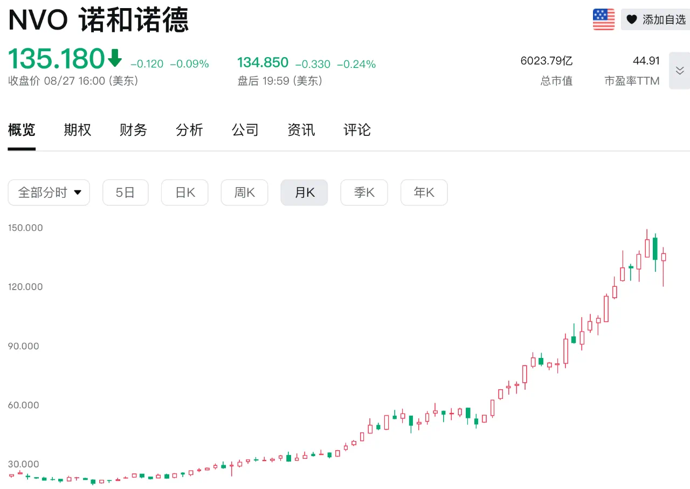
Task: Click the -0.09% change percentage
Action: 189,64
